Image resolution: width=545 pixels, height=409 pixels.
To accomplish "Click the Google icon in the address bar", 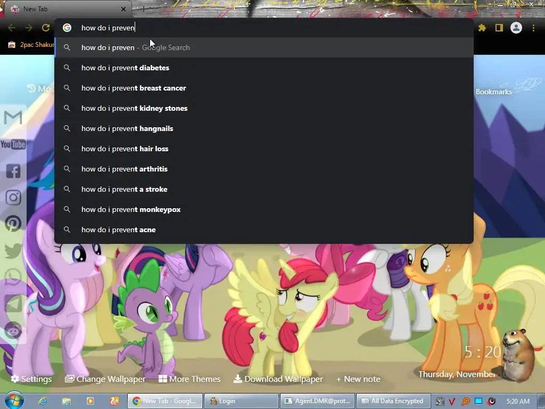I will click(x=67, y=28).
